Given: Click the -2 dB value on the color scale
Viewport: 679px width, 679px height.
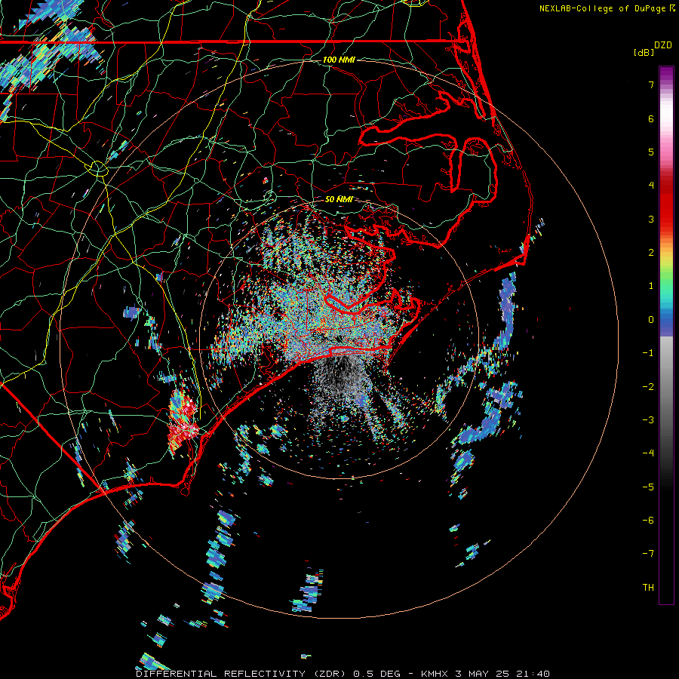Looking at the screenshot, I should pos(648,387).
